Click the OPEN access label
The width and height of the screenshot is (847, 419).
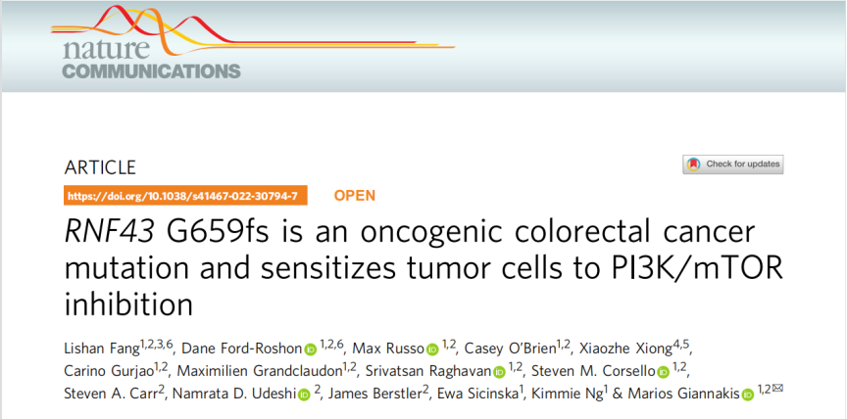354,195
